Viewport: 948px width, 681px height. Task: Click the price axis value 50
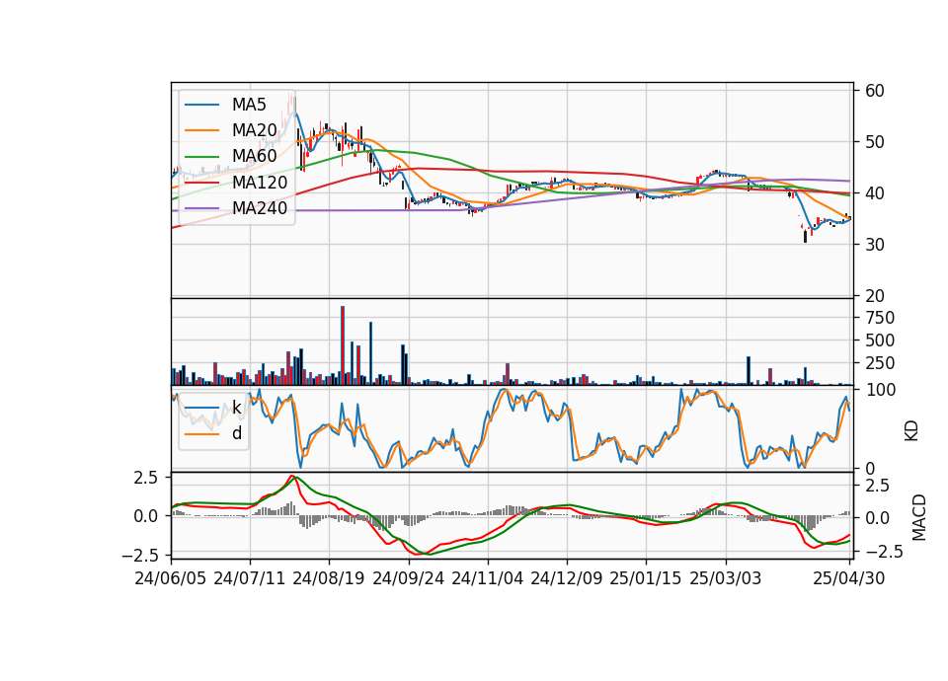coord(875,142)
